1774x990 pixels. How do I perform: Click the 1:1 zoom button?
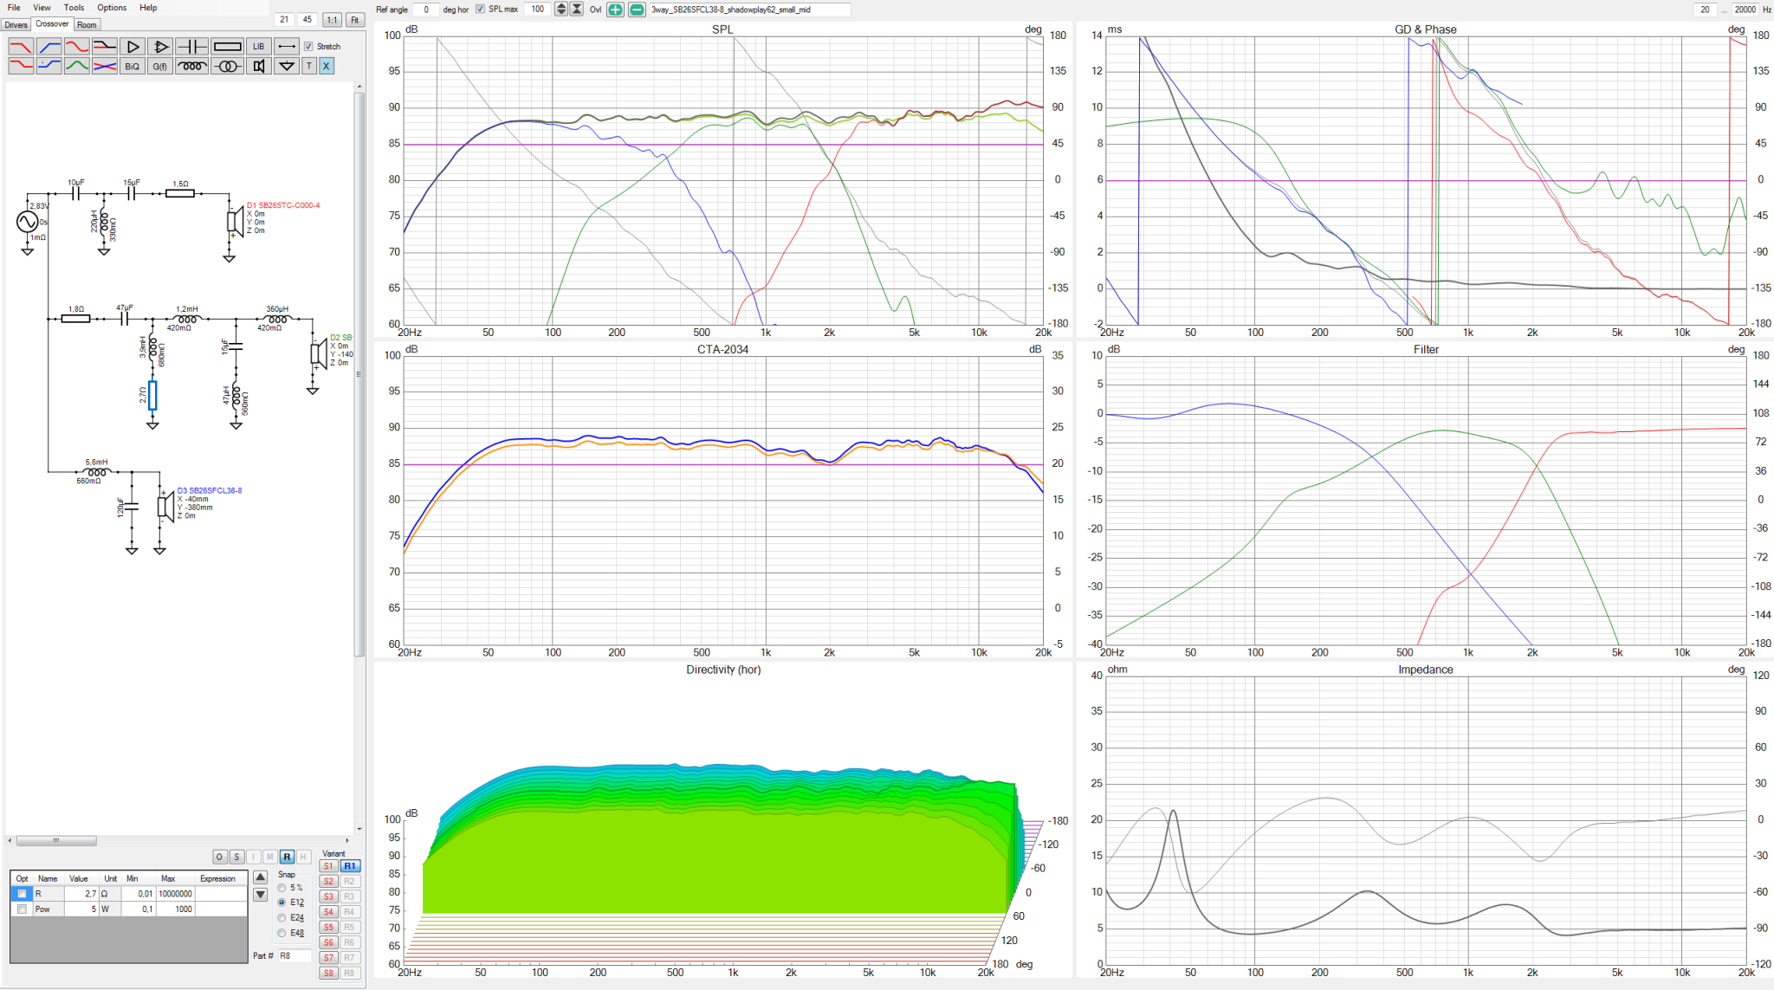332,20
